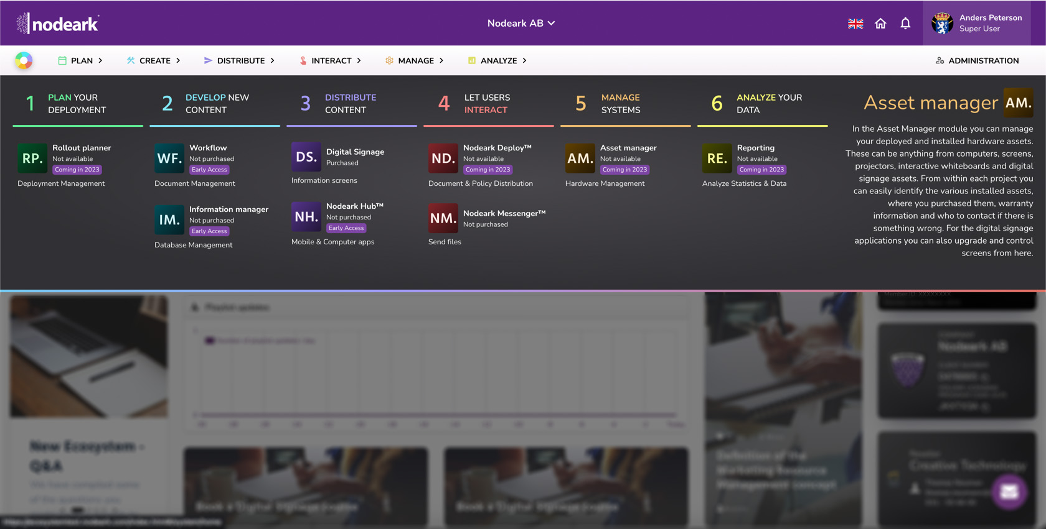Image resolution: width=1046 pixels, height=529 pixels.
Task: Open the Nodeark Hub NH tile
Action: 306,216
